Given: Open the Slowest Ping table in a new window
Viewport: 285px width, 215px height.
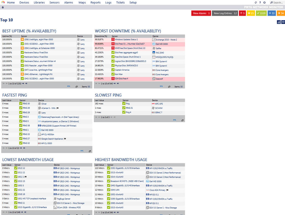Looking at the screenshot, I should [182, 120].
